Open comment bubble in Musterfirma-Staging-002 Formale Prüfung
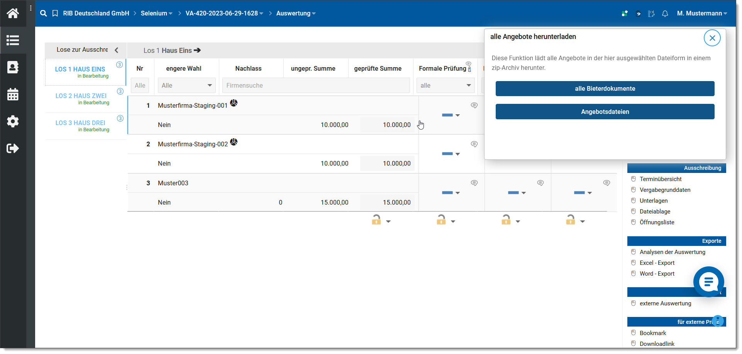 474,144
